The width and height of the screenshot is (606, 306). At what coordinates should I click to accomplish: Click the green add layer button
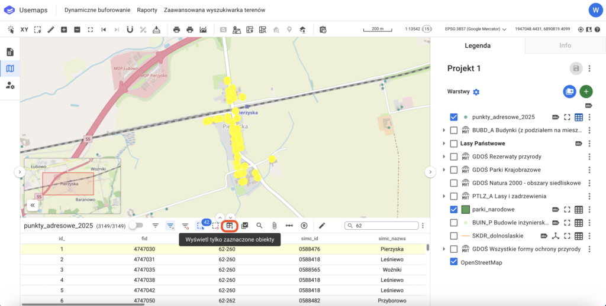586,92
